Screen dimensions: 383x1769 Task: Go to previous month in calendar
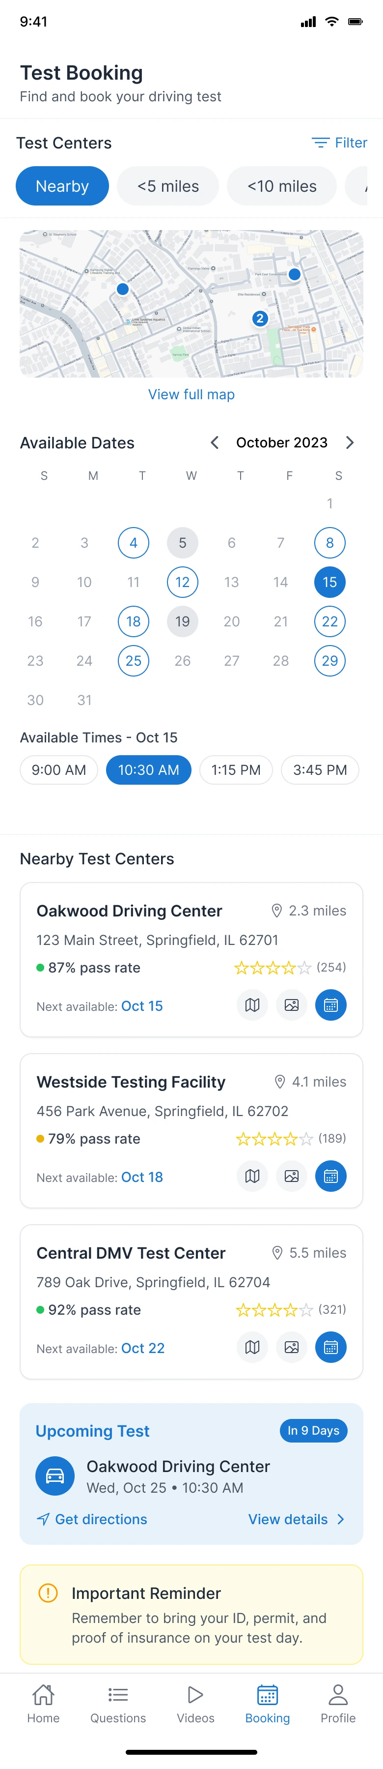pos(215,443)
